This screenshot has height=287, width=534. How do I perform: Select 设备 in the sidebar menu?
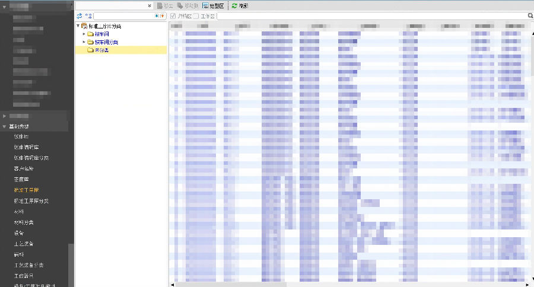19,233
